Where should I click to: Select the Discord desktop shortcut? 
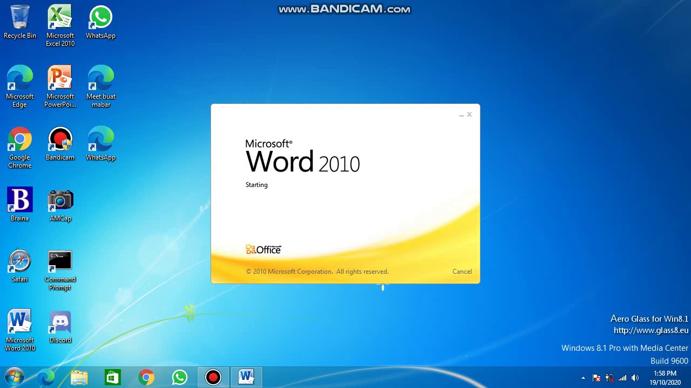tap(60, 327)
